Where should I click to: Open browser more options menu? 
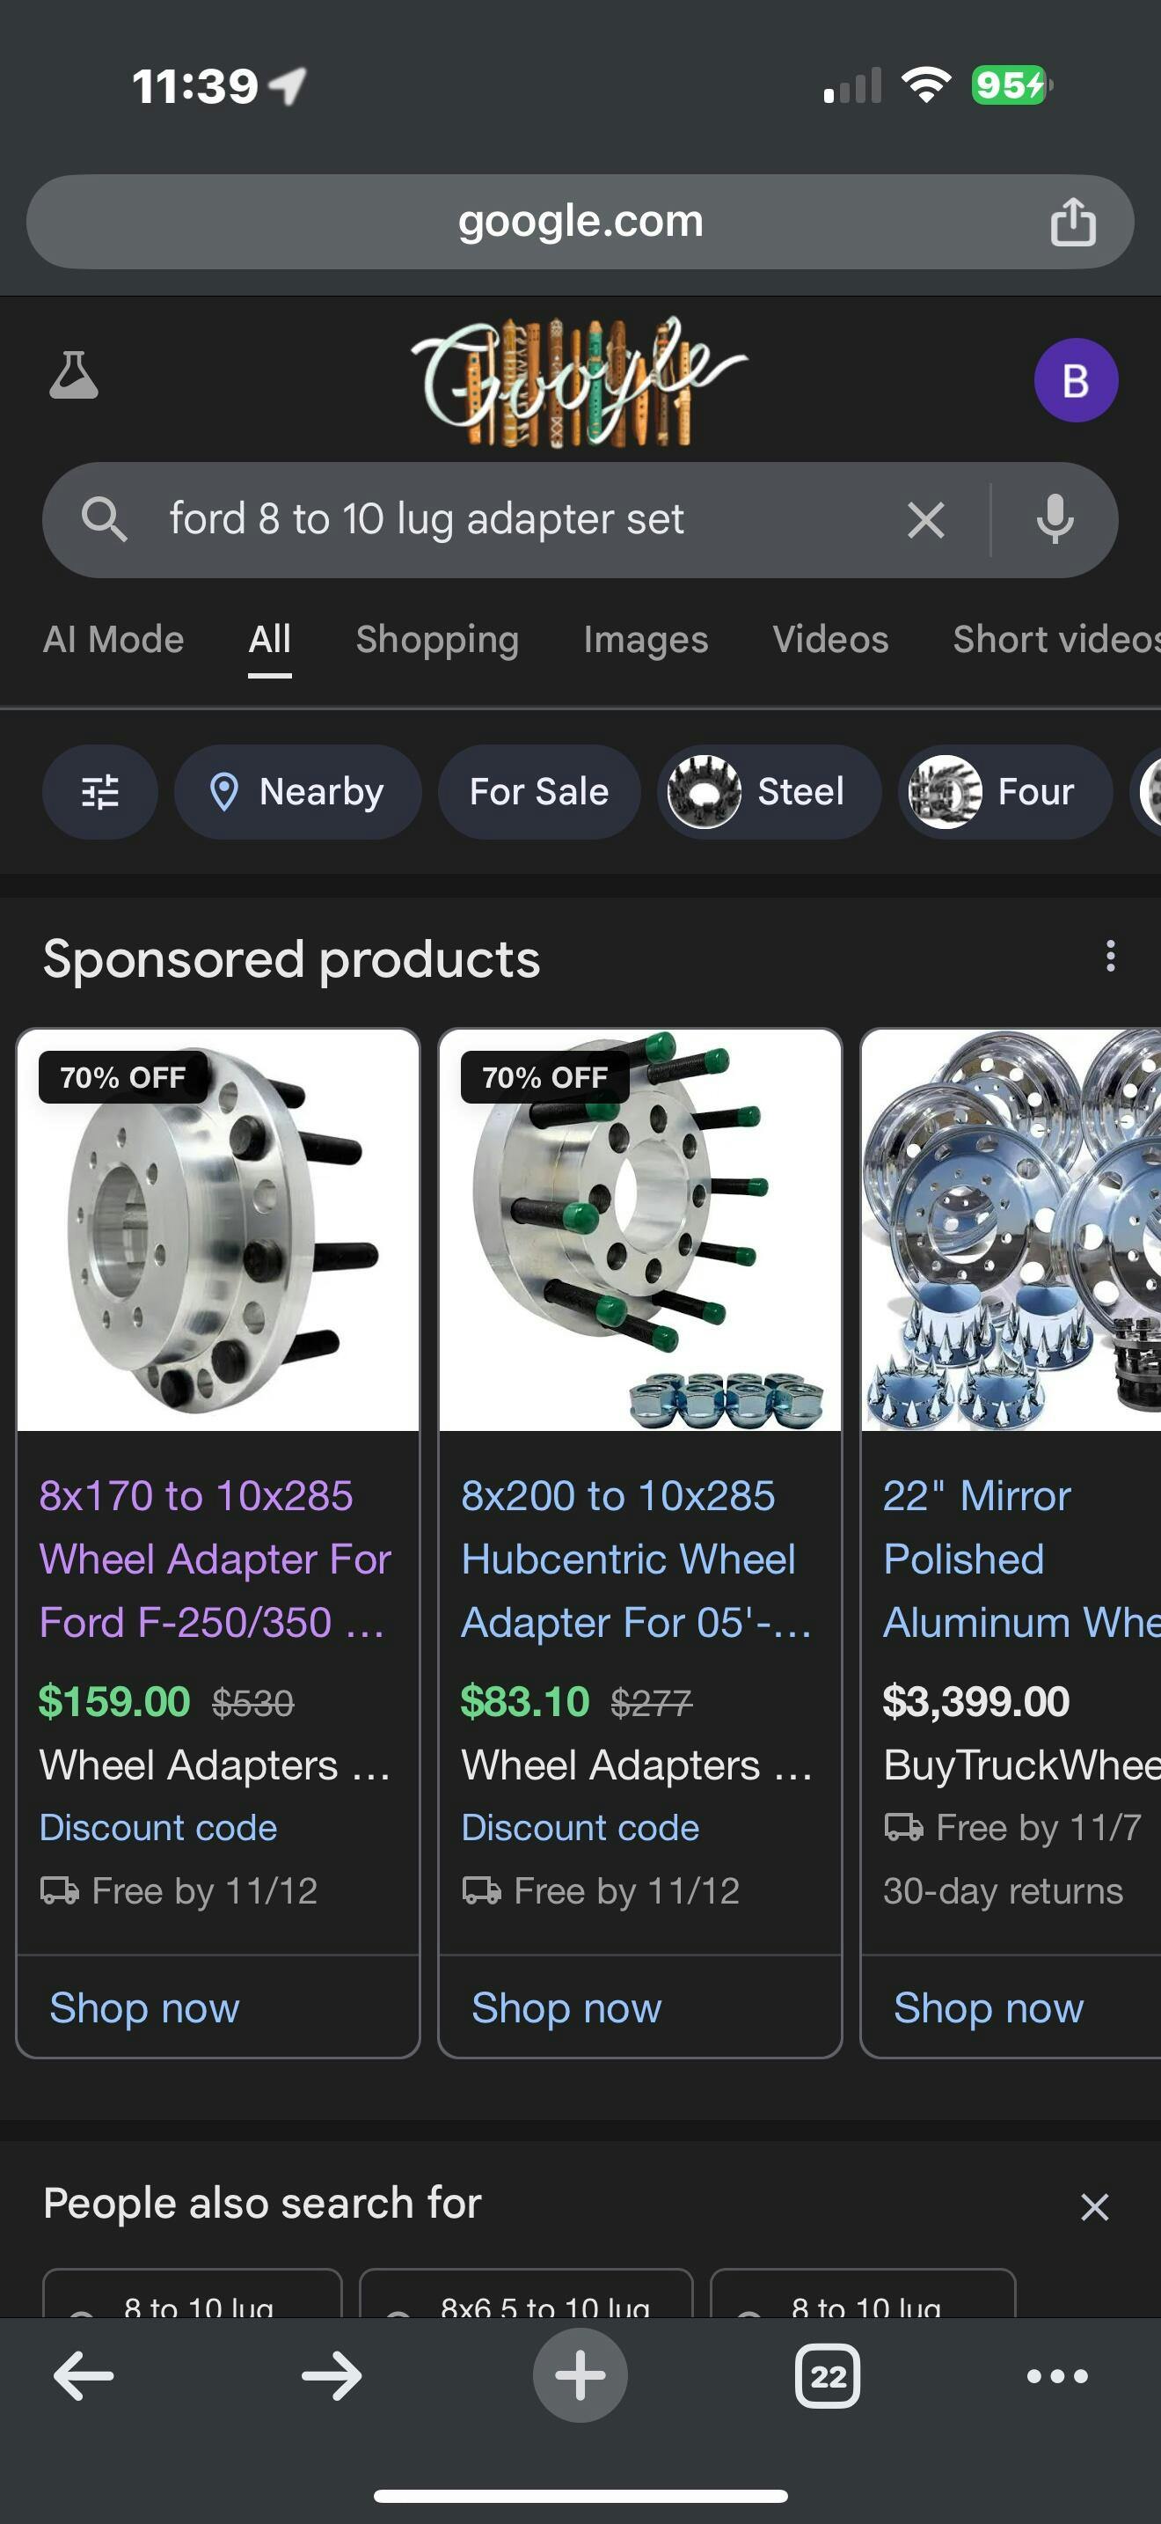coord(1057,2375)
